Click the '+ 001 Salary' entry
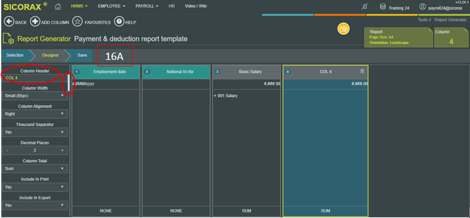Image resolution: width=470 pixels, height=218 pixels. [225, 96]
